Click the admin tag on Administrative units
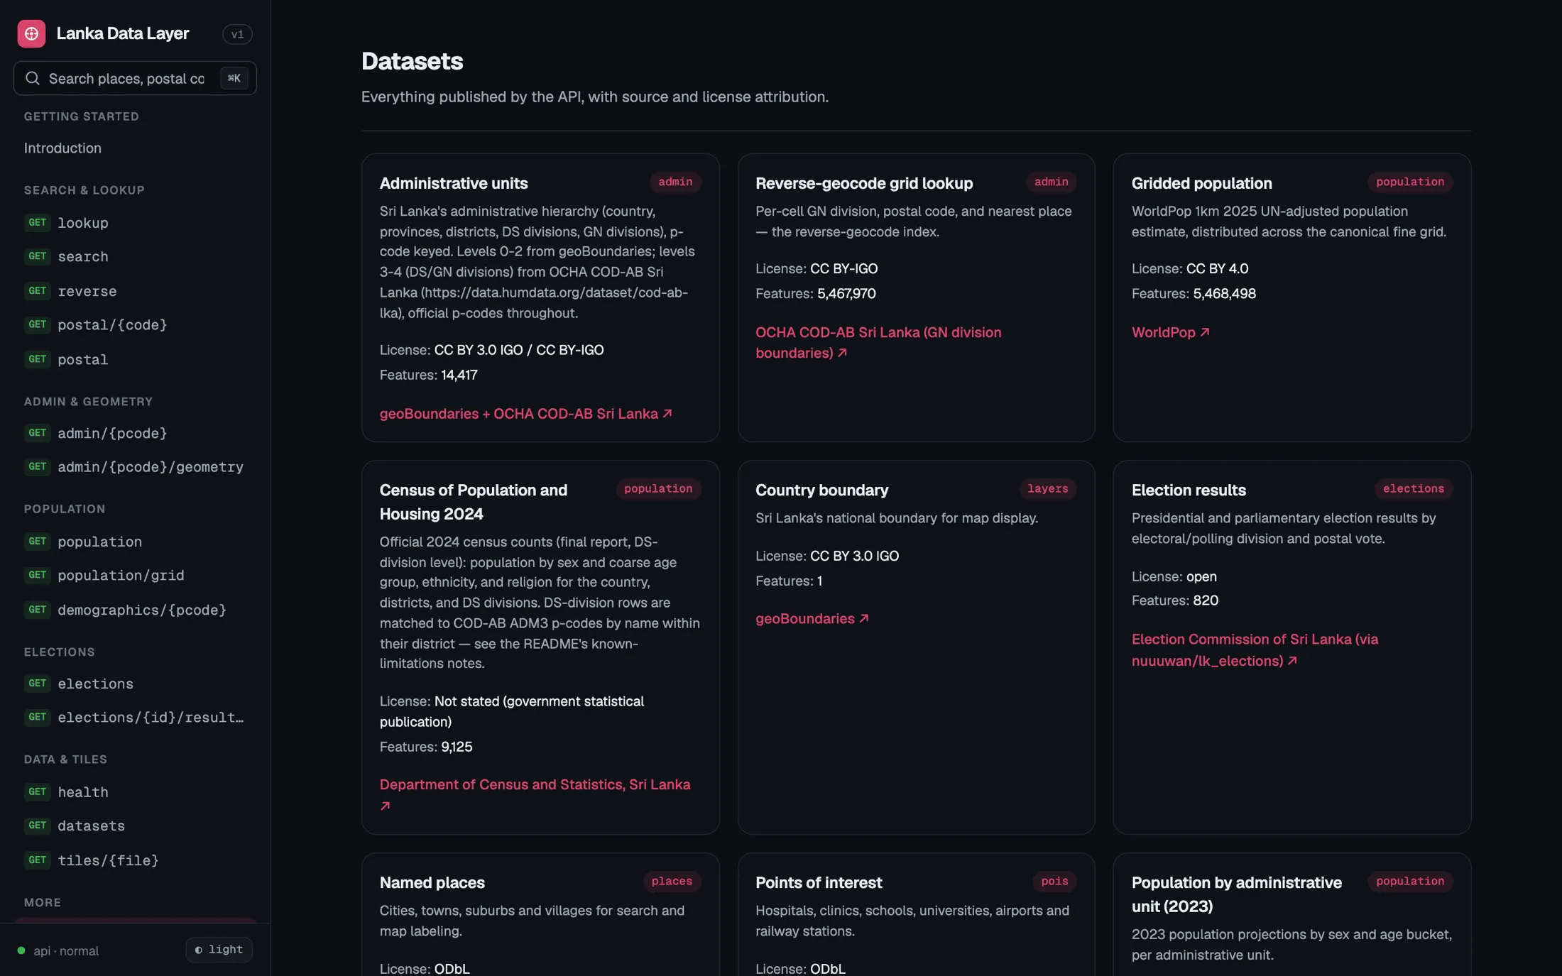 pos(675,182)
